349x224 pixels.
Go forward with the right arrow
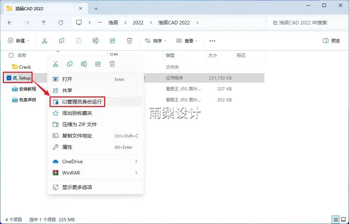click(27, 23)
